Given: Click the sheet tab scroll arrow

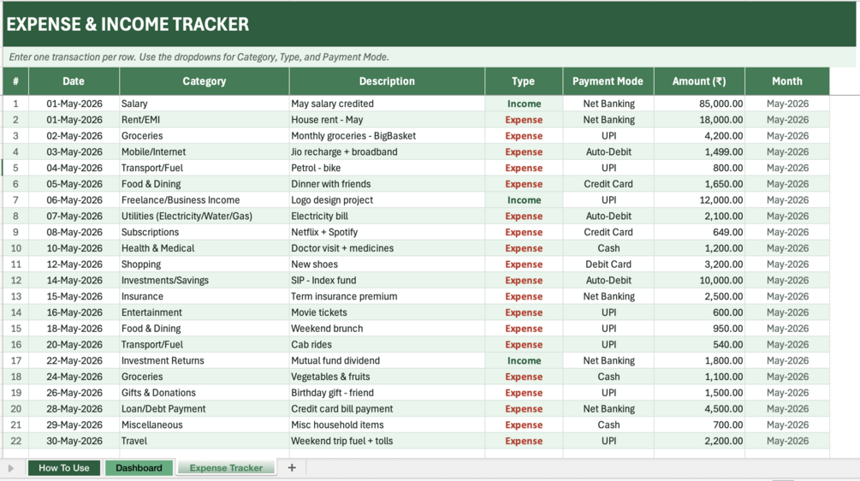Looking at the screenshot, I should coord(11,468).
